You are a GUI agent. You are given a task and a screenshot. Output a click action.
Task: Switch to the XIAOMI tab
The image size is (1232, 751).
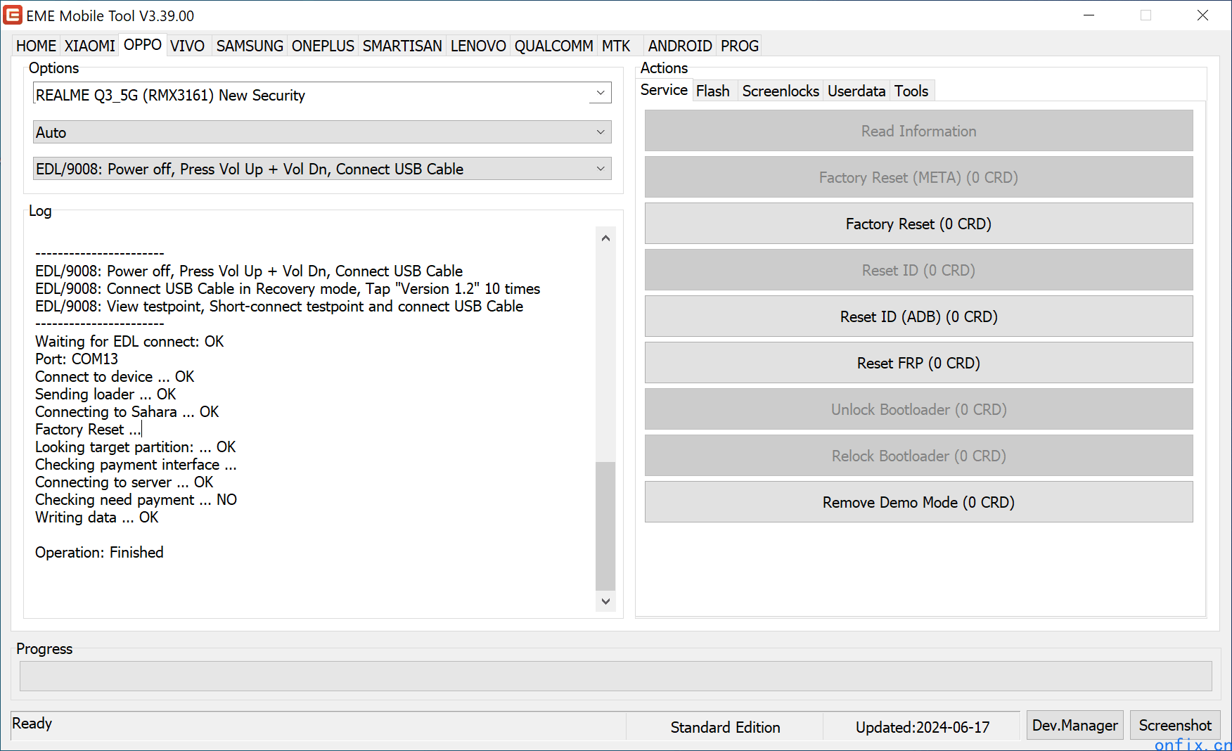tap(89, 46)
